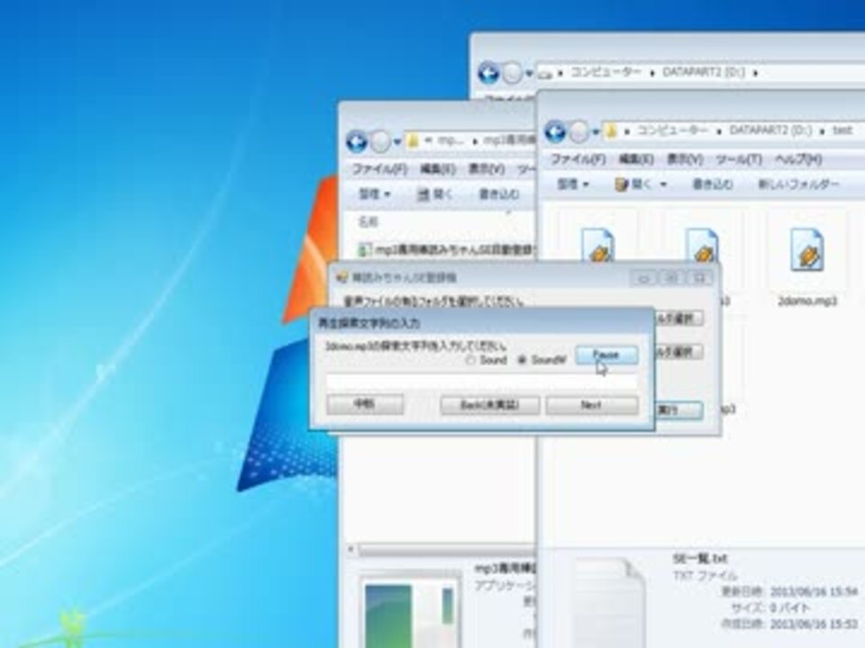Click application icon beside mp3専用棒読みちゃん file
This screenshot has width=865, height=648.
coord(364,249)
